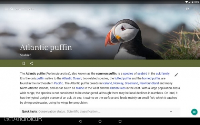This screenshot has height=125, width=200.
Task: Open the 'puffin' link
Action: pyautogui.click(x=40, y=78)
